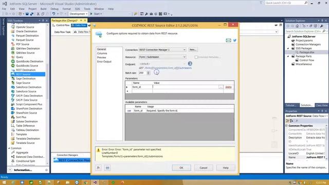Image resolution: width=329 pixels, height=185 pixels.
Task: Open the Debug menu
Action: (x=54, y=9)
